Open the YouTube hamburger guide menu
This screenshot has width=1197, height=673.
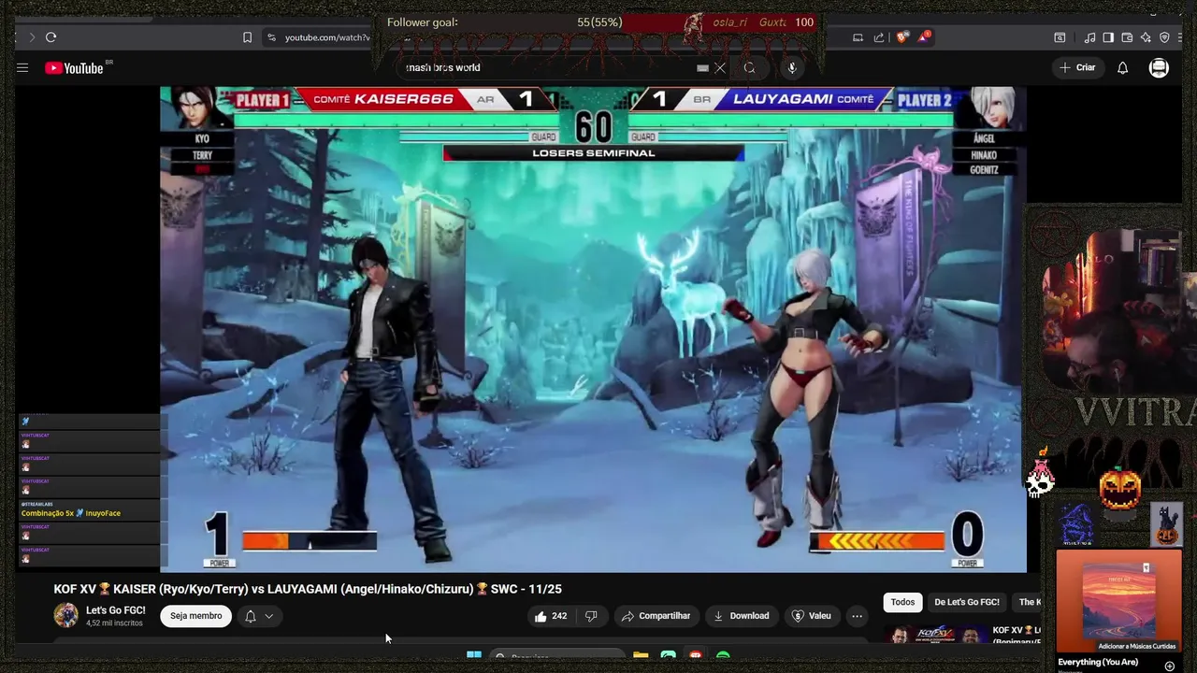(x=22, y=67)
